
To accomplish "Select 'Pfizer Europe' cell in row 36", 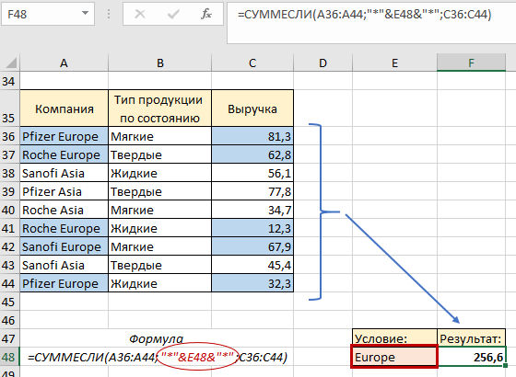I will coord(64,136).
